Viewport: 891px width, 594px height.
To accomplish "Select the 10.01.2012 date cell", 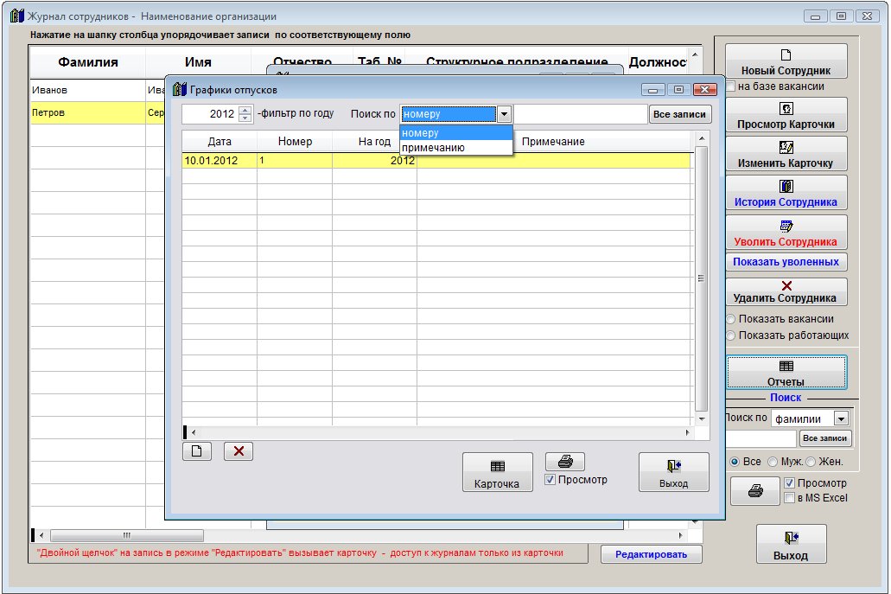I will (x=219, y=160).
